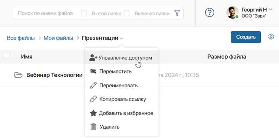The image size is (279, 138).
Task: Click the ООО "Заря" company label
Action: [254, 16]
